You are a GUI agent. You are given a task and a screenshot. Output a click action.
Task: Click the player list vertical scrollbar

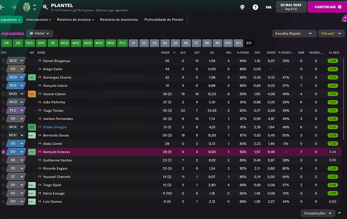343,98
